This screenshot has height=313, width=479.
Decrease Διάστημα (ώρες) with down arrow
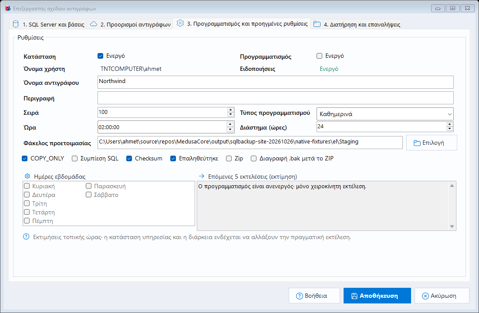coord(450,129)
